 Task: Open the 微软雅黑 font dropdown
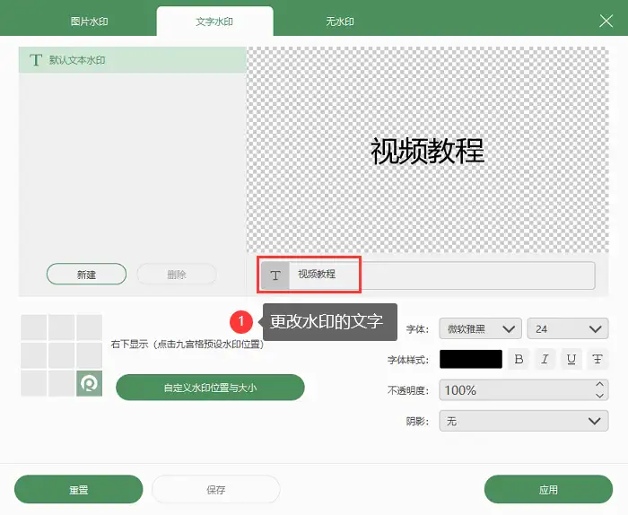click(x=480, y=328)
